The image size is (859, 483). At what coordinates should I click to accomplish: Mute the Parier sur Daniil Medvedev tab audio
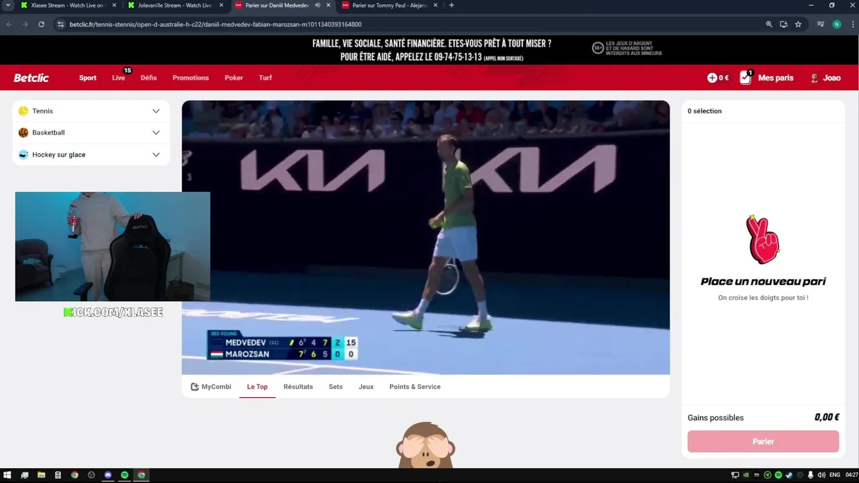click(317, 5)
